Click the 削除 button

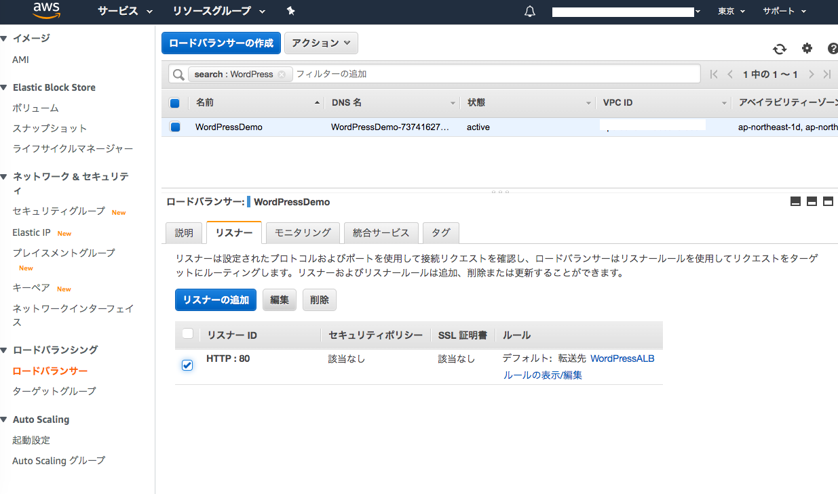320,300
